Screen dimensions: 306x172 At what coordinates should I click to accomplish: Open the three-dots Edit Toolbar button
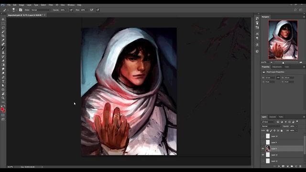tap(3, 102)
